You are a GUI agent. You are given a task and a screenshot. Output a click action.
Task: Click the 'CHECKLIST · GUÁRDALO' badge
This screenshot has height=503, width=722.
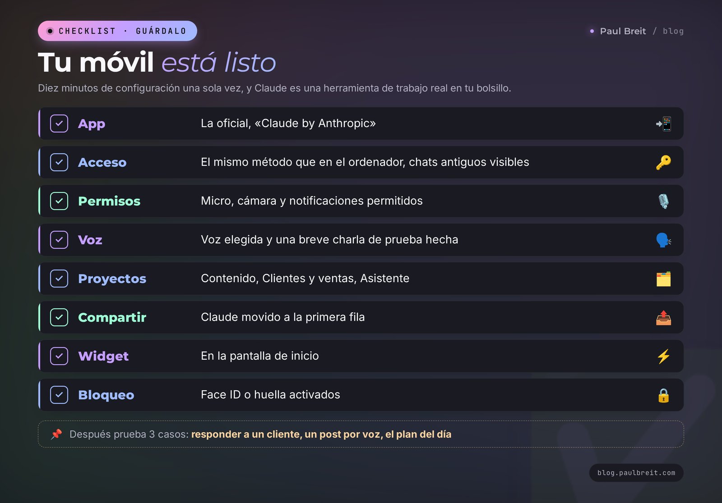coord(117,31)
